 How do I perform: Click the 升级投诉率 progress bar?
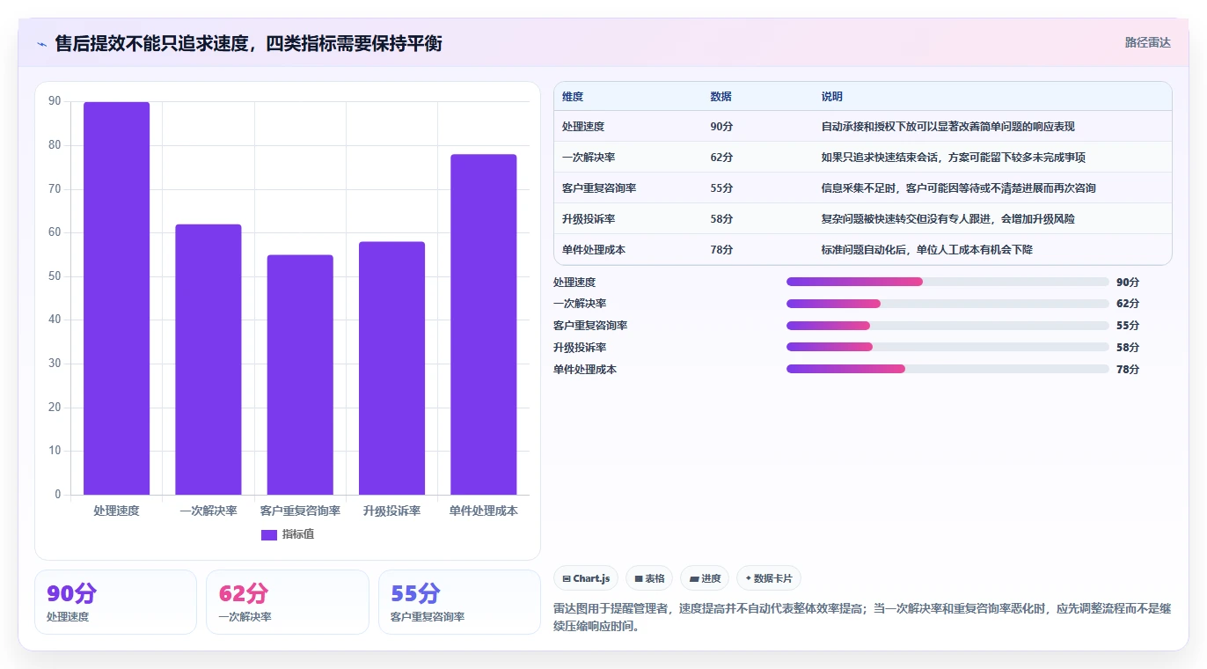click(947, 348)
